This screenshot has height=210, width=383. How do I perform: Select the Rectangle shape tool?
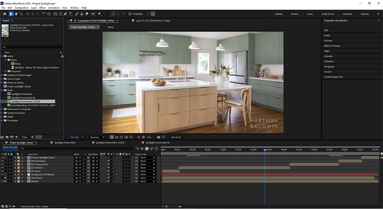56,14
